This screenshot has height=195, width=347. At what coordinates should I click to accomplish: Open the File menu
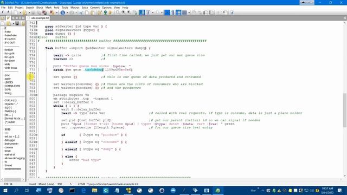pos(3,8)
